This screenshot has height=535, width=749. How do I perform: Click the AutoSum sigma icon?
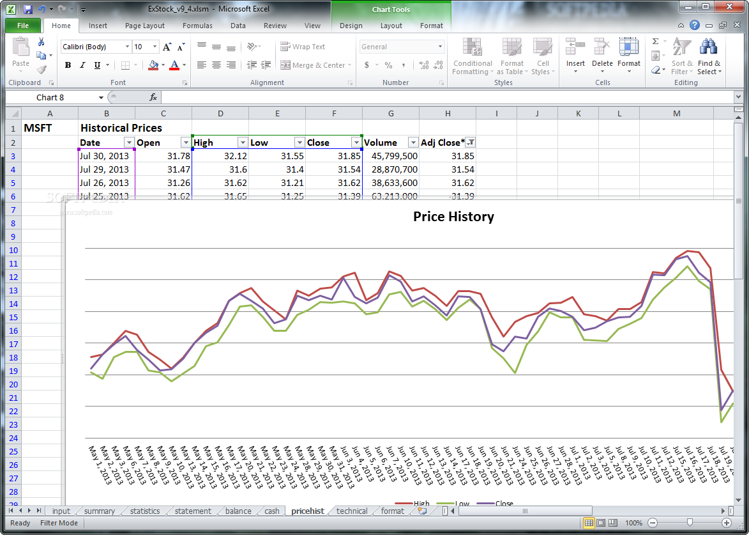pyautogui.click(x=655, y=42)
